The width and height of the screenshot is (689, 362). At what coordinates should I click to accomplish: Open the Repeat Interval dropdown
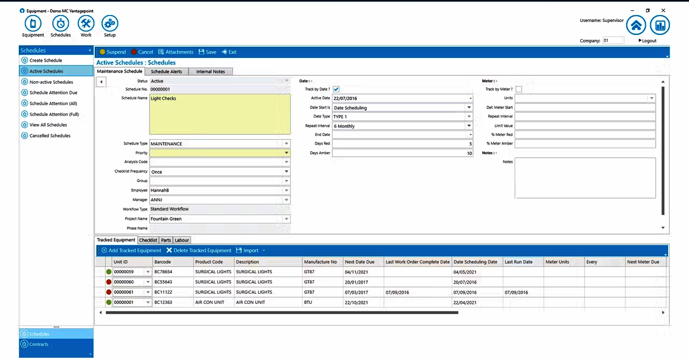click(x=468, y=126)
